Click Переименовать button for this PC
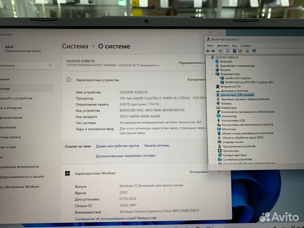This screenshot has width=304, height=228. coord(192,63)
